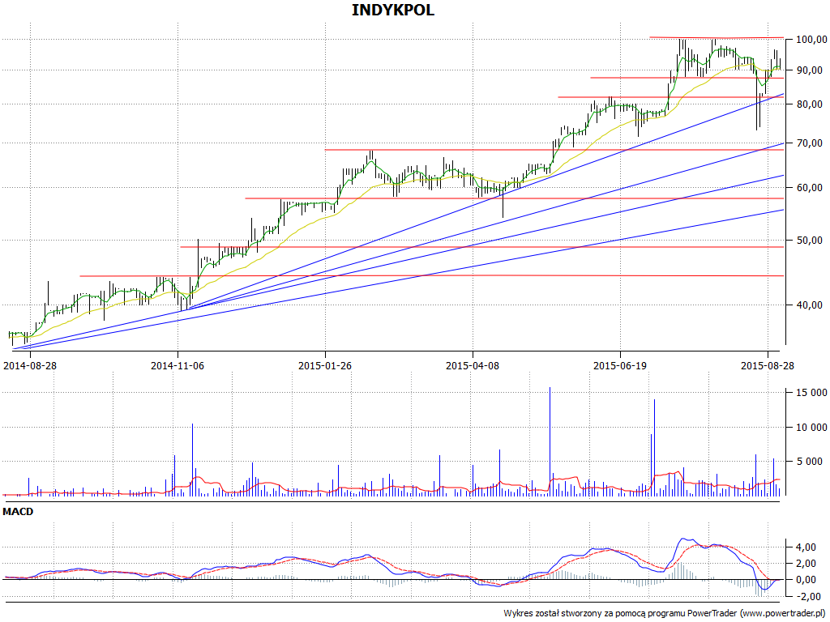Image resolution: width=830 pixels, height=622 pixels.
Task: Click the 2014-08-28 date label
Action: 30,365
